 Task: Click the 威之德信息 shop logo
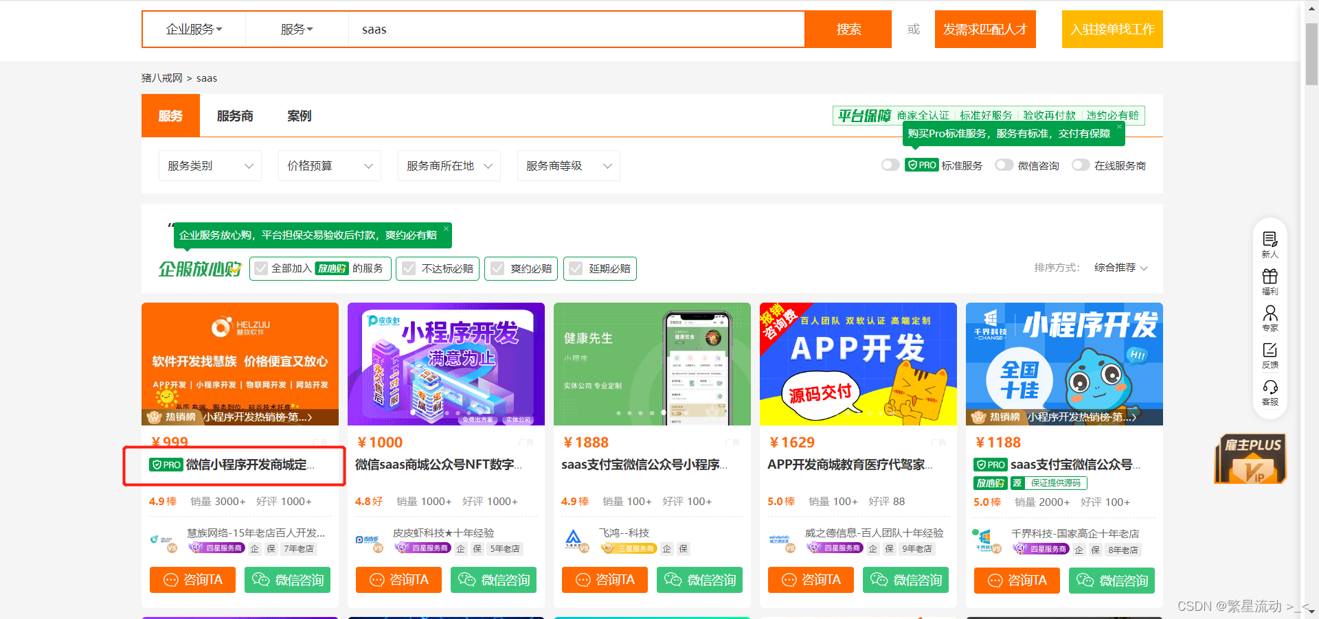coord(782,541)
